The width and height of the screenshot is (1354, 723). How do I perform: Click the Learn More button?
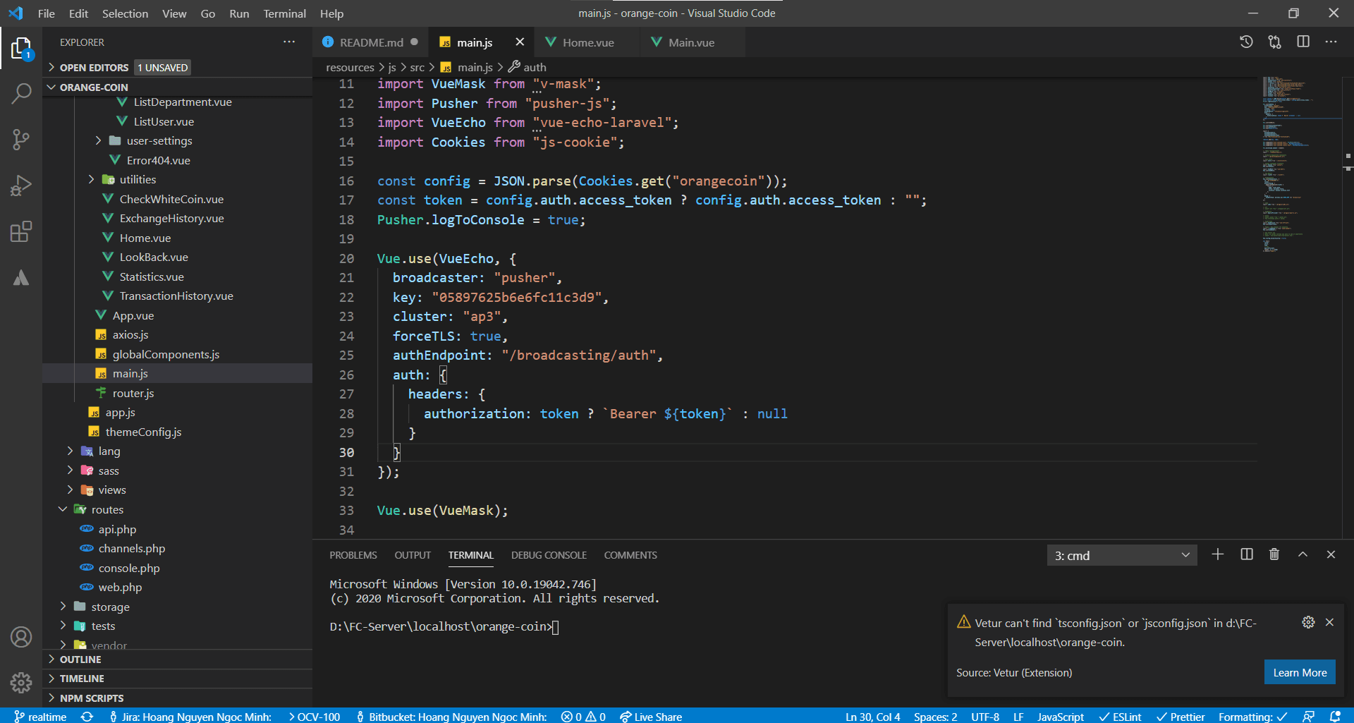1300,673
